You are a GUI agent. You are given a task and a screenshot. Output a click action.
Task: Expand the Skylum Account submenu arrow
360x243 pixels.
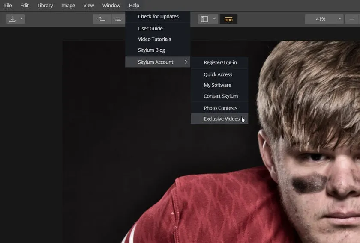tap(186, 62)
